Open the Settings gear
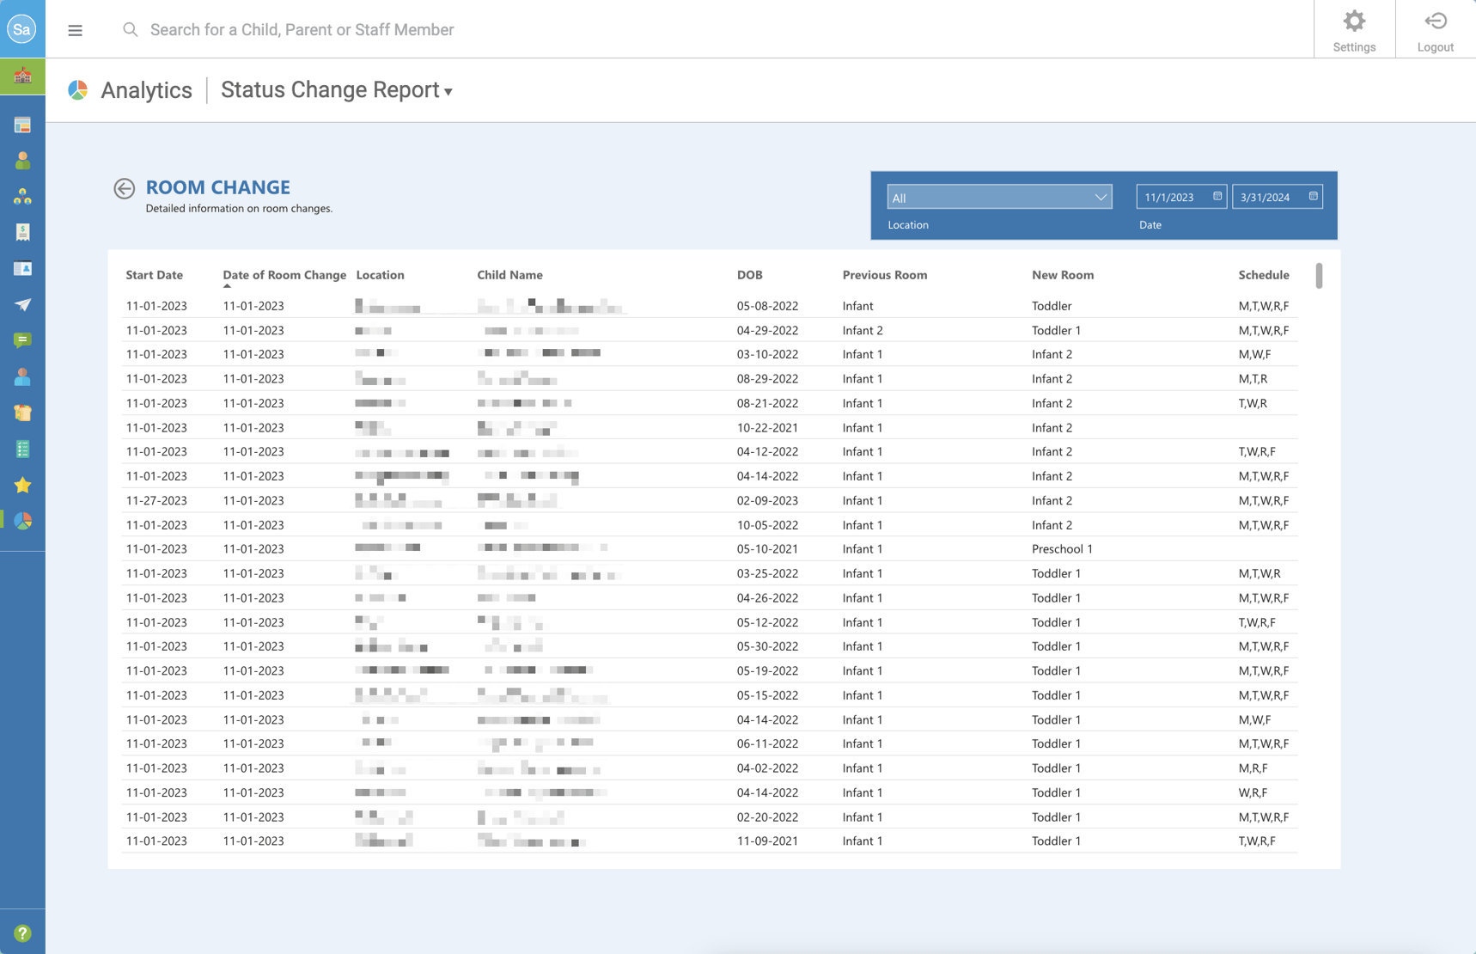The width and height of the screenshot is (1476, 954). (x=1354, y=28)
